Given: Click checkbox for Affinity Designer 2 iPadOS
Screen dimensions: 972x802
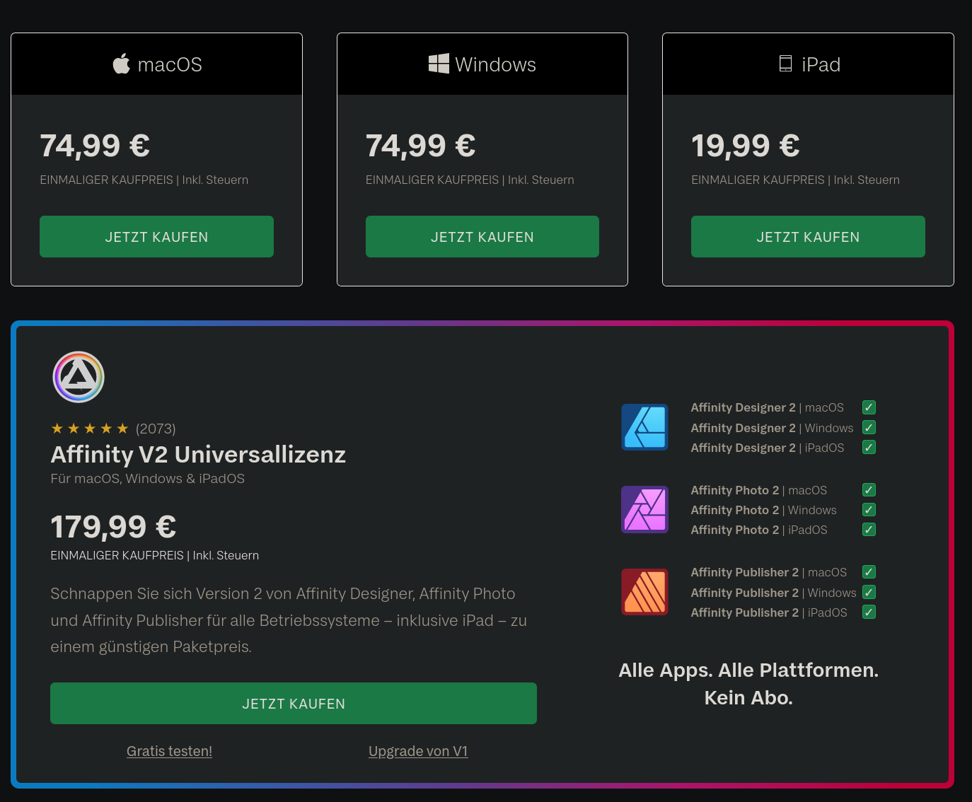Looking at the screenshot, I should [869, 448].
